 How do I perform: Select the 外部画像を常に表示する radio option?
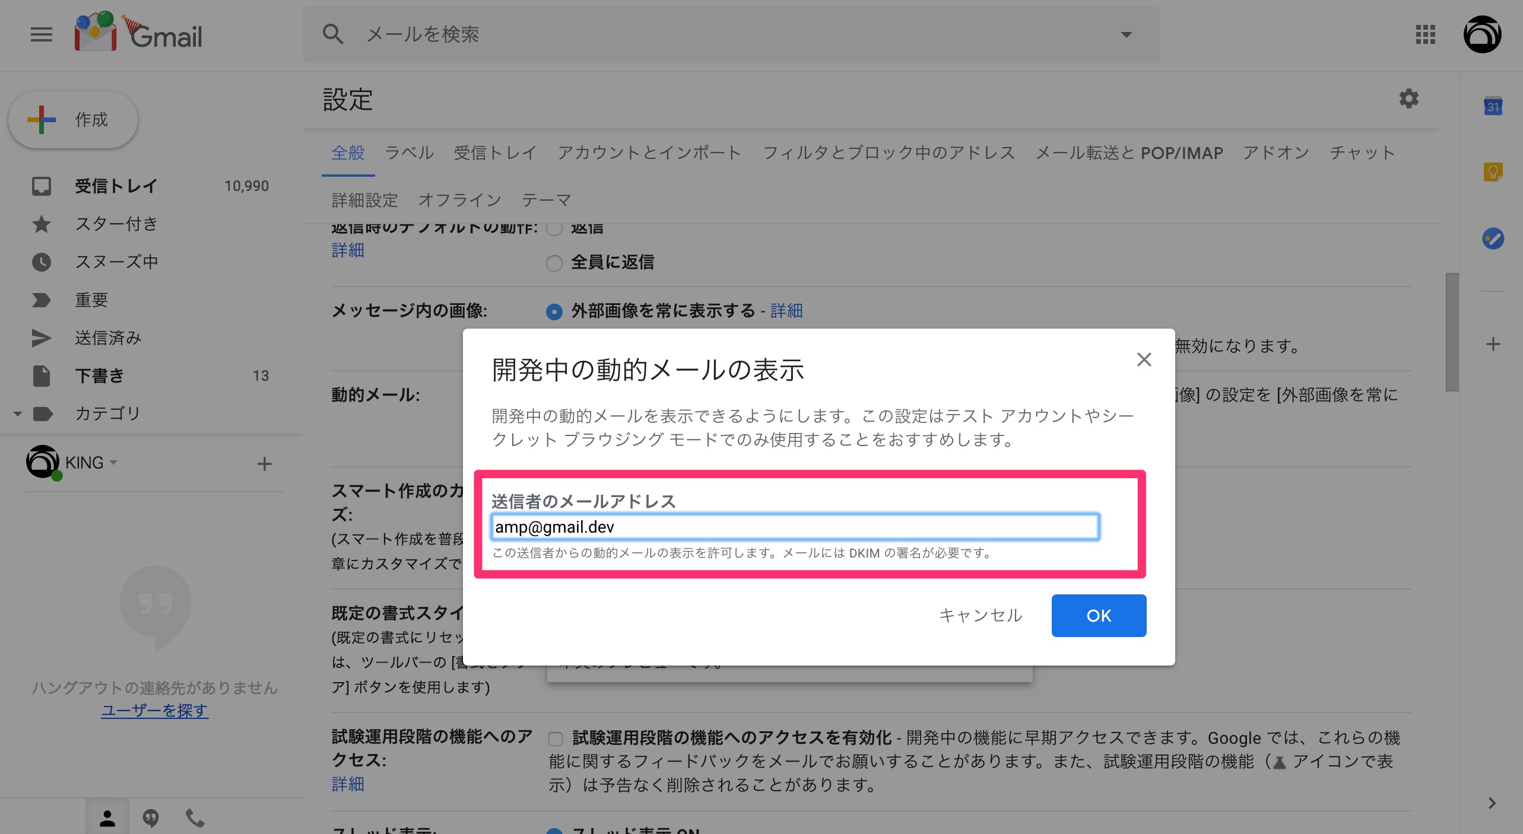(554, 311)
